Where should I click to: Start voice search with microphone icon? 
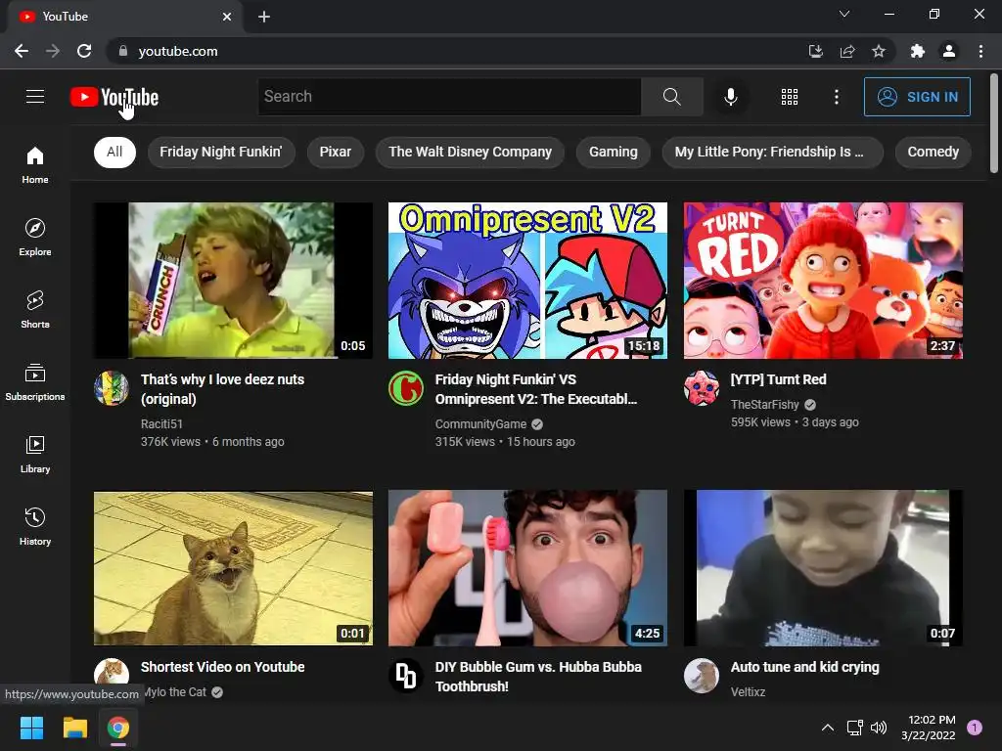click(730, 97)
